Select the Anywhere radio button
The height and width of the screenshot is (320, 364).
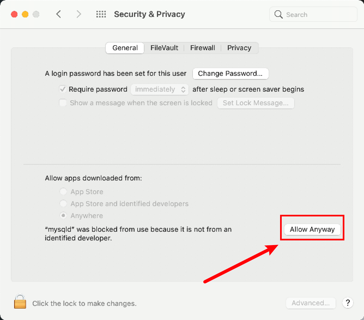[63, 216]
